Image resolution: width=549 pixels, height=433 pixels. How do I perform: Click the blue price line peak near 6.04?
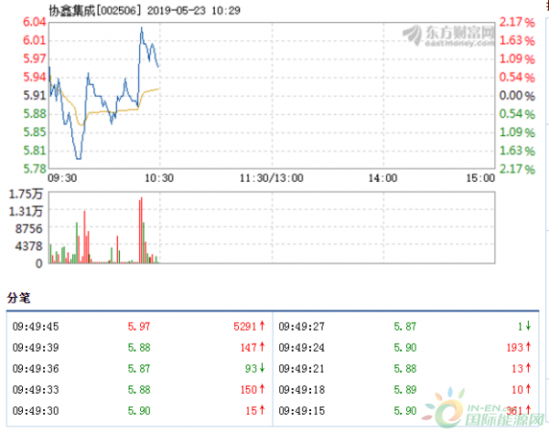pyautogui.click(x=142, y=27)
